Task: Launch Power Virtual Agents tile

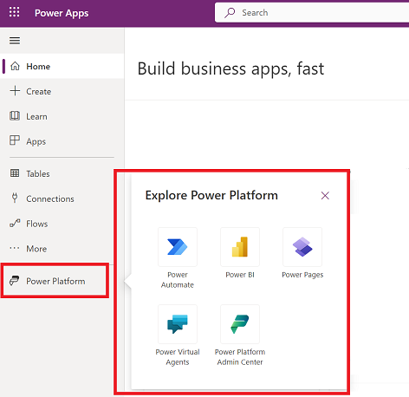Action: [x=178, y=335]
